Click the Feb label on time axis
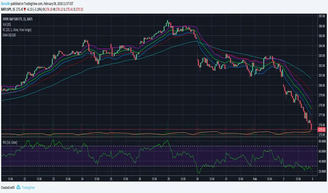The image size is (328, 193). coord(255,179)
